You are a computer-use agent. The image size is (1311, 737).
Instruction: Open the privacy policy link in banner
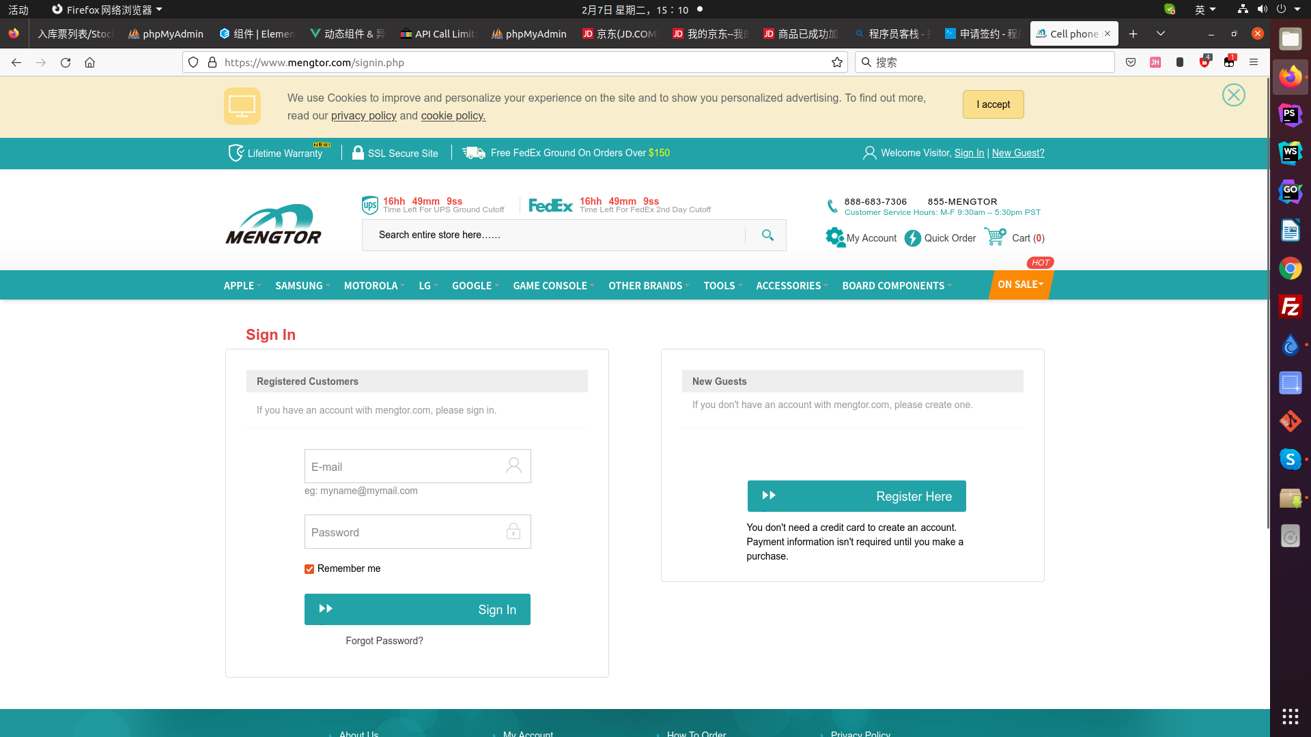[x=363, y=115]
